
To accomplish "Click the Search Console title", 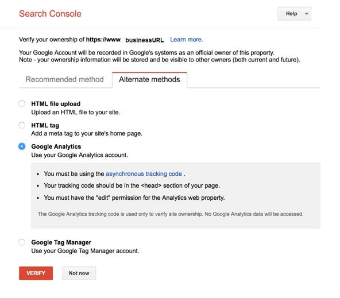I will (50, 14).
